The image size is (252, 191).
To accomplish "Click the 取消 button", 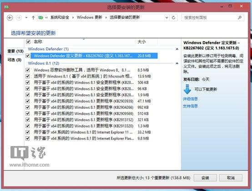I will pos(231,178).
